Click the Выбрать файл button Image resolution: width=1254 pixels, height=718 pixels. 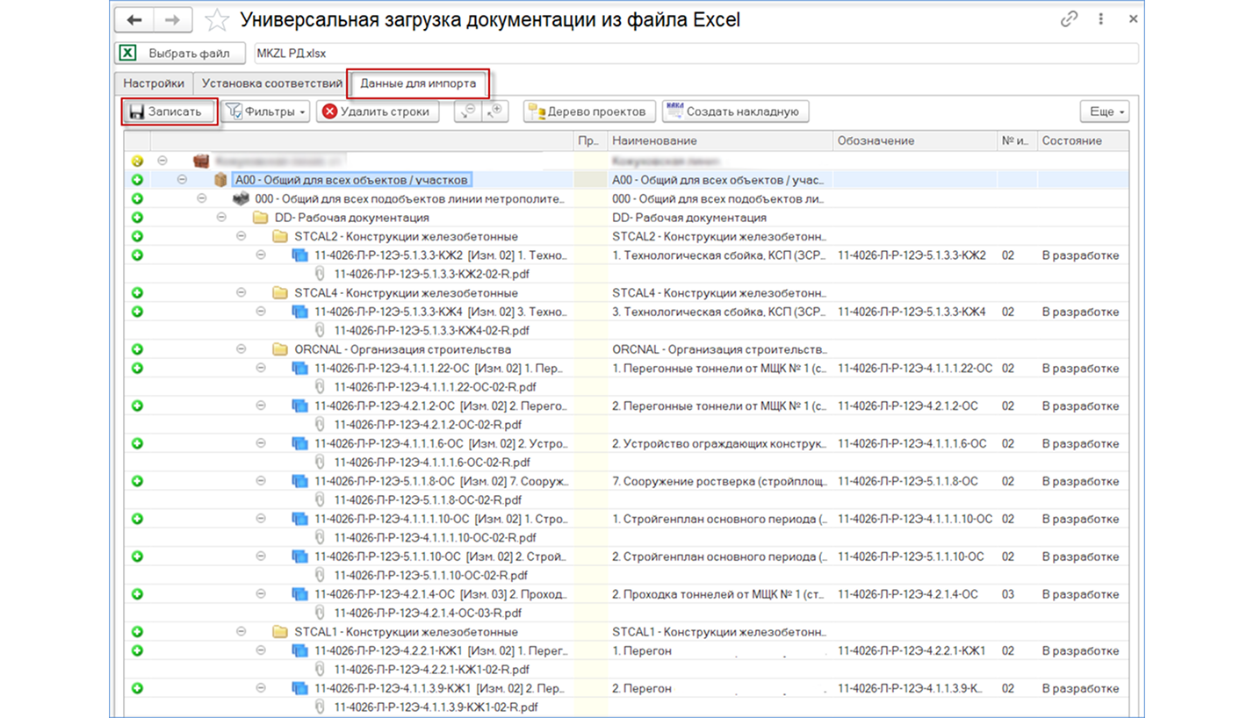pyautogui.click(x=180, y=54)
